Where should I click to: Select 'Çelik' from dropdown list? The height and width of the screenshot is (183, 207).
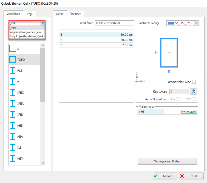coord(27,28)
